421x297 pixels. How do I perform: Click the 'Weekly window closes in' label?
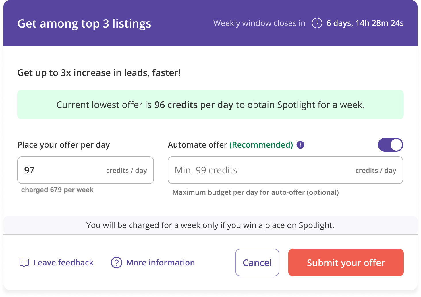(259, 23)
